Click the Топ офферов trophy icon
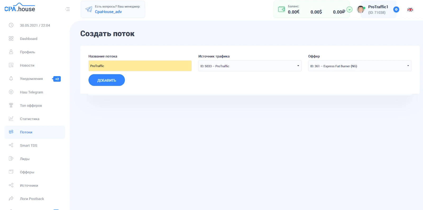Viewport: 423px width, 210px height. click(x=11, y=105)
